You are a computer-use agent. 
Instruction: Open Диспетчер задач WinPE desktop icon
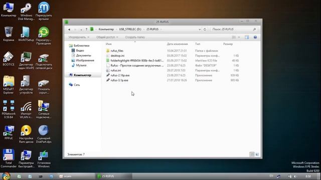pyautogui.click(x=26, y=60)
